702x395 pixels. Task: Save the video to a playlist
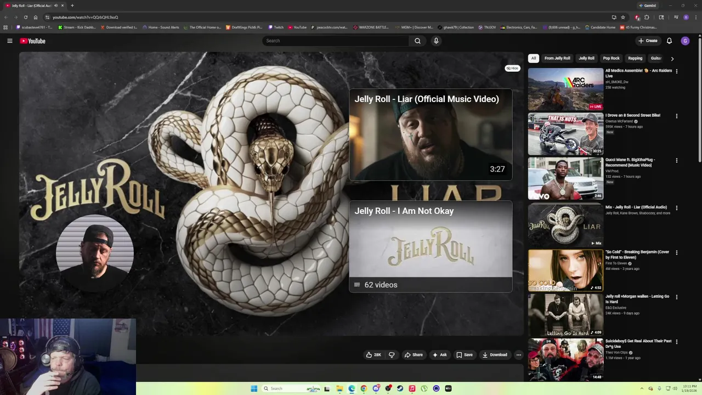click(x=464, y=355)
